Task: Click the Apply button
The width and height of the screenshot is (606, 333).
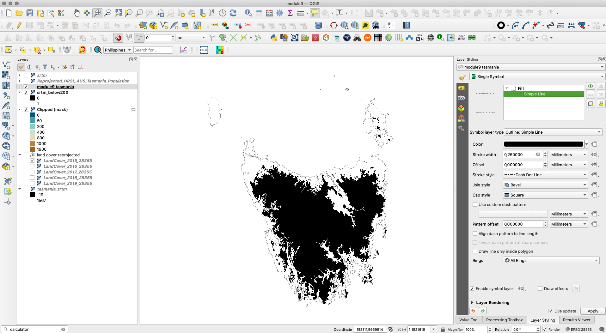Action: click(593, 311)
